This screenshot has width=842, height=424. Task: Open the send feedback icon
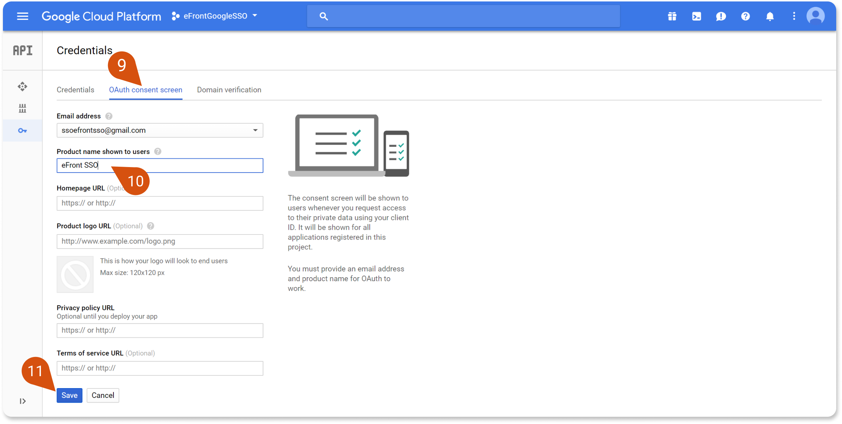pyautogui.click(x=721, y=16)
